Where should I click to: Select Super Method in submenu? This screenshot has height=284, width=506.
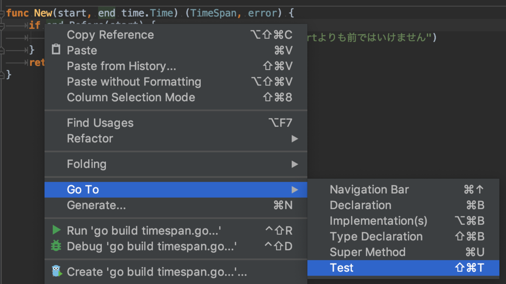click(367, 252)
